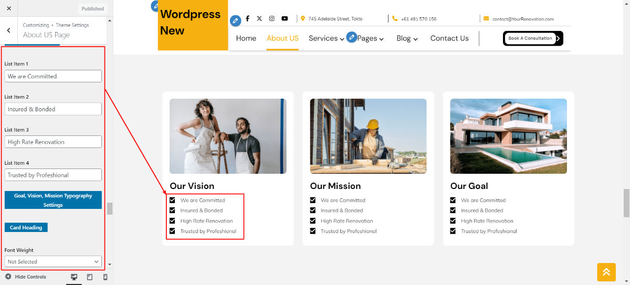
Task: Click into the List Item 3 text field
Action: [x=53, y=142]
